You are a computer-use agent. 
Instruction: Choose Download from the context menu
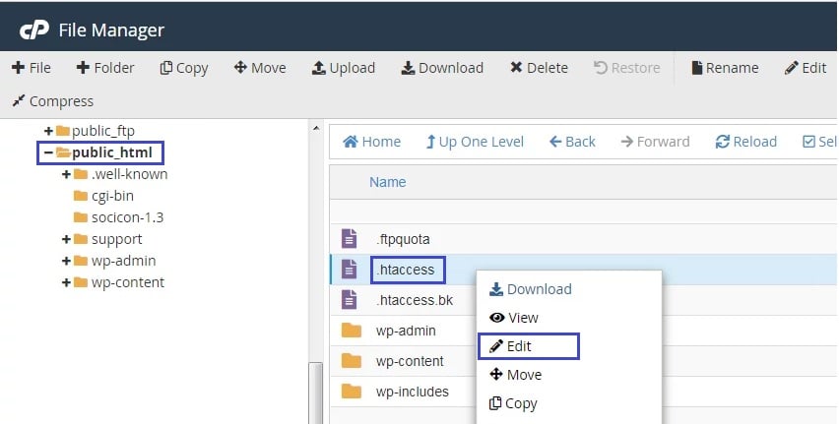[530, 289]
